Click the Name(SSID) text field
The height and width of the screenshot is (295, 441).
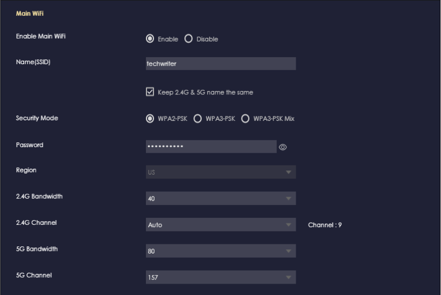pyautogui.click(x=220, y=64)
